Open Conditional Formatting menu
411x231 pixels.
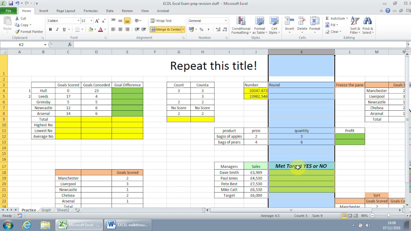coord(241,25)
